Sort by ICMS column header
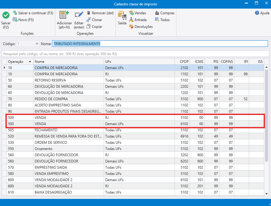The width and height of the screenshot is (271, 206). coord(197,62)
